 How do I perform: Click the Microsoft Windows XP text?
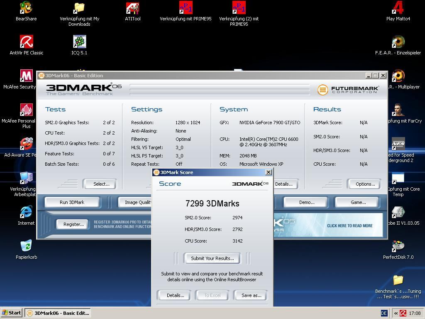click(x=261, y=164)
